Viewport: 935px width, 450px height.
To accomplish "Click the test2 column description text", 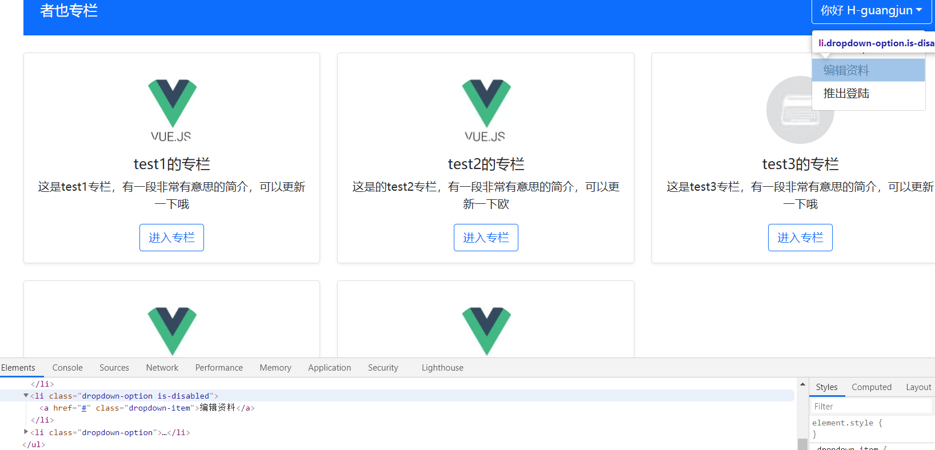I will click(486, 195).
